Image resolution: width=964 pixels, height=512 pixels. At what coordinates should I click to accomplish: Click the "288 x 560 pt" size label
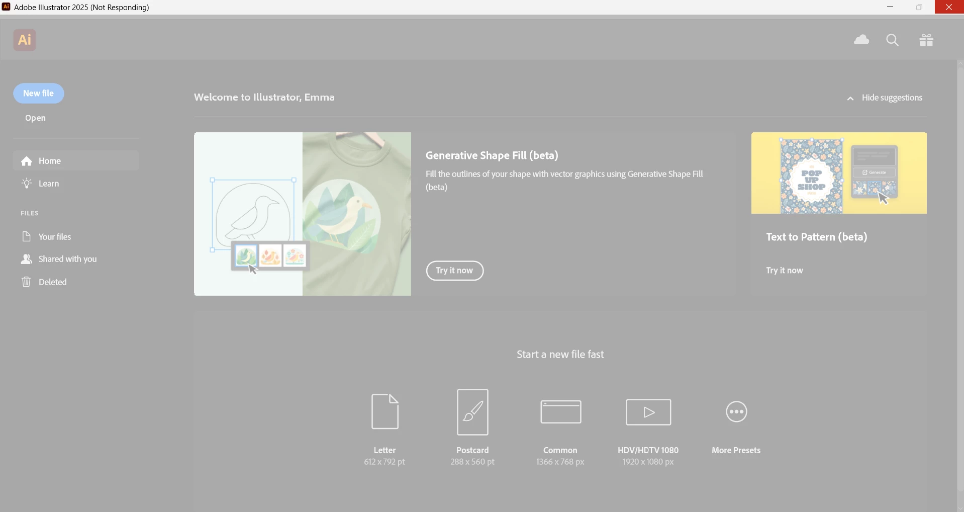coord(472,462)
